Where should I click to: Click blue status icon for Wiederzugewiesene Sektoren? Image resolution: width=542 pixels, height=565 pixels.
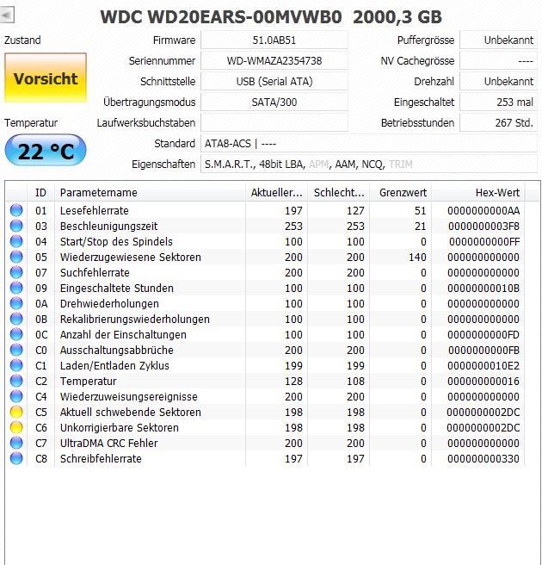pos(16,257)
